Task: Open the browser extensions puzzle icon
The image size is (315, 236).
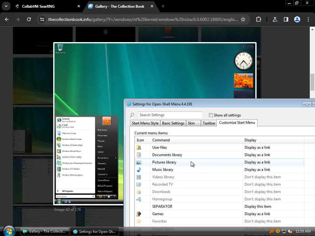Action: point(258,19)
